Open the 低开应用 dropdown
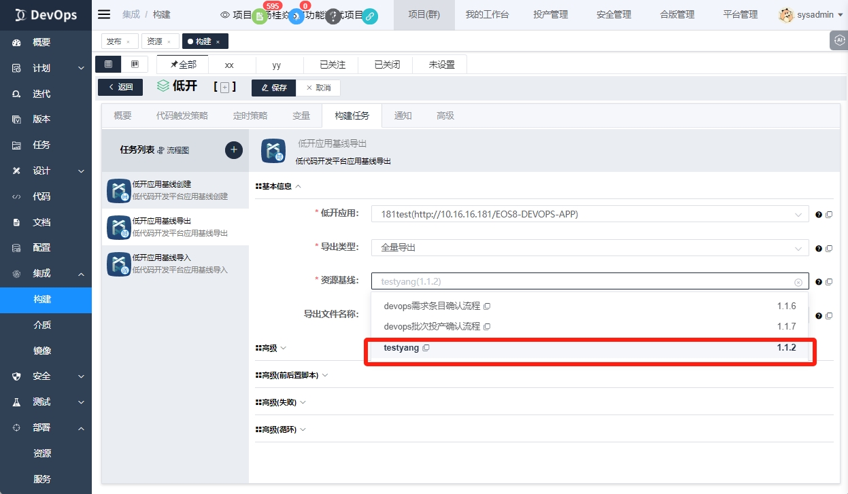This screenshot has height=494, width=848. (589, 214)
